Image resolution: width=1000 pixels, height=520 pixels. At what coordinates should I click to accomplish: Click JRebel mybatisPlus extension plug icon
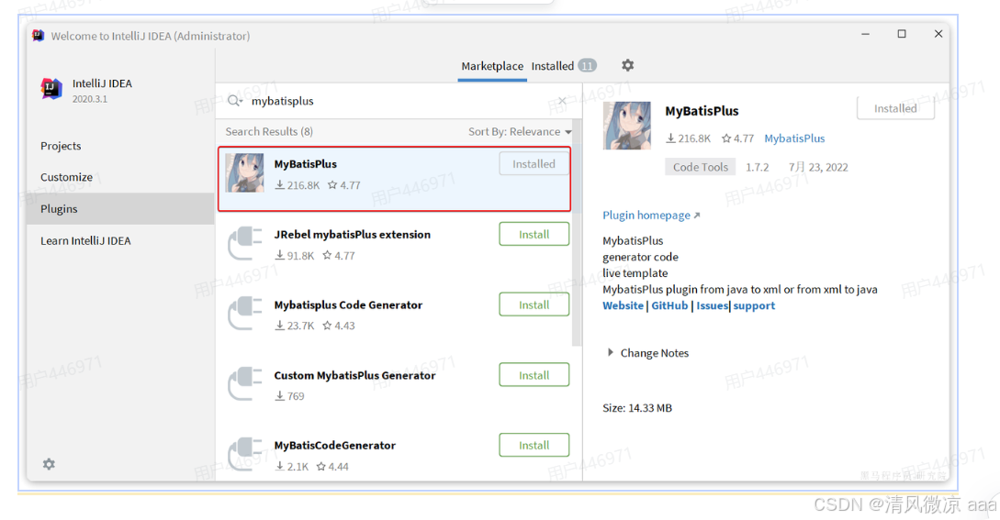point(245,243)
